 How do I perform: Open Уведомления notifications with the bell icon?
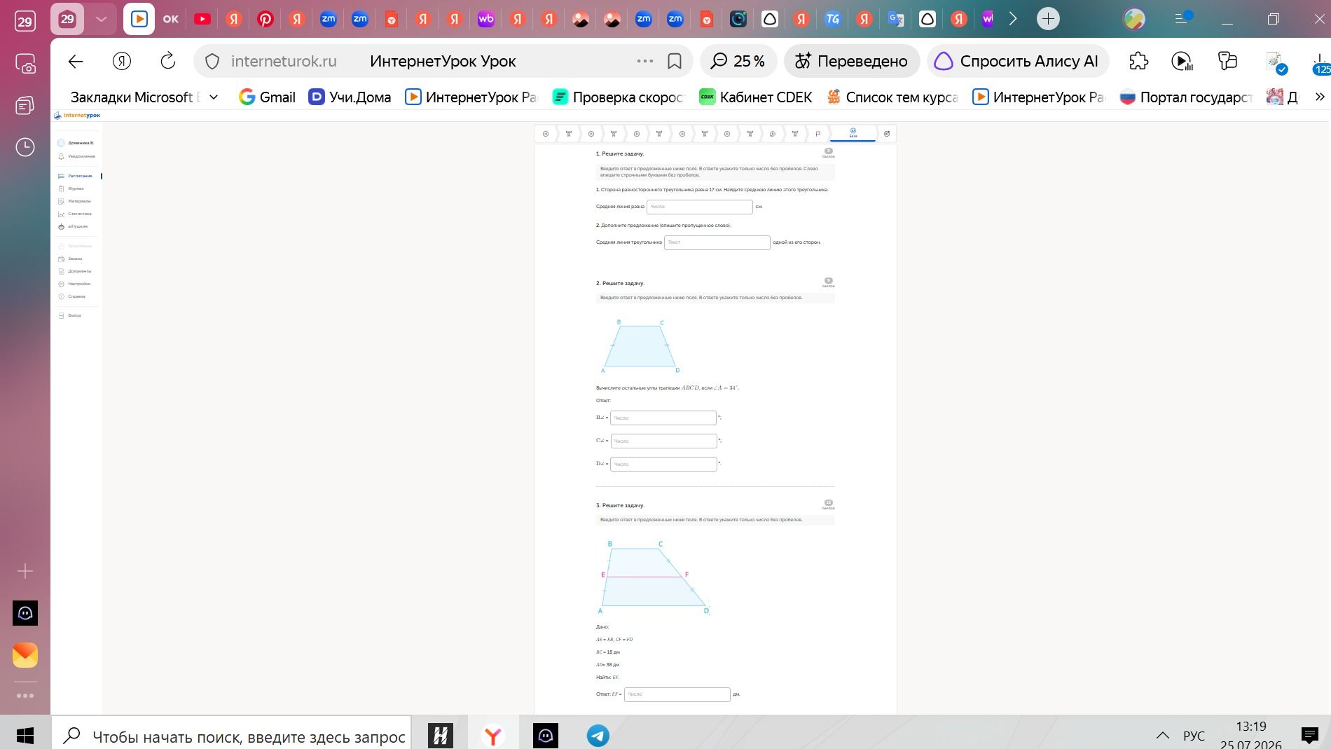(x=76, y=156)
